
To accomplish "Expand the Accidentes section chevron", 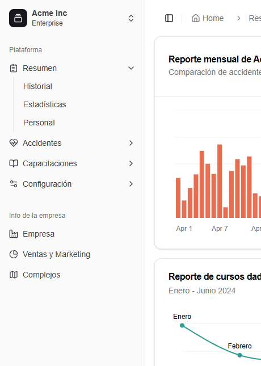I will [x=131, y=143].
